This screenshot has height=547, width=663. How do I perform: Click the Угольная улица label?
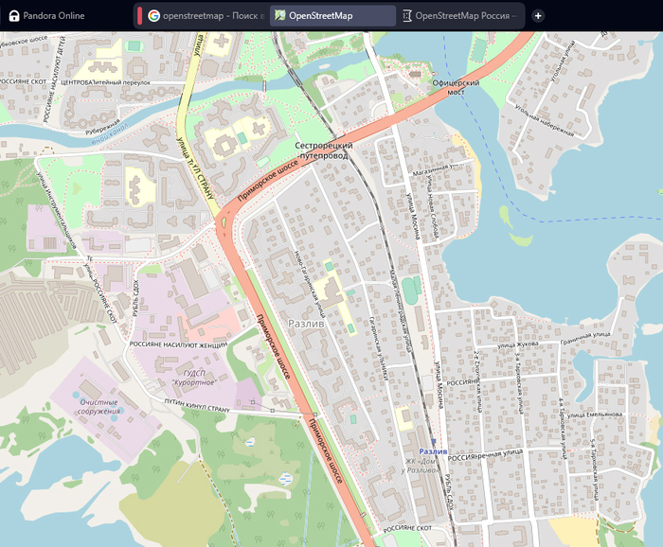click(x=563, y=61)
